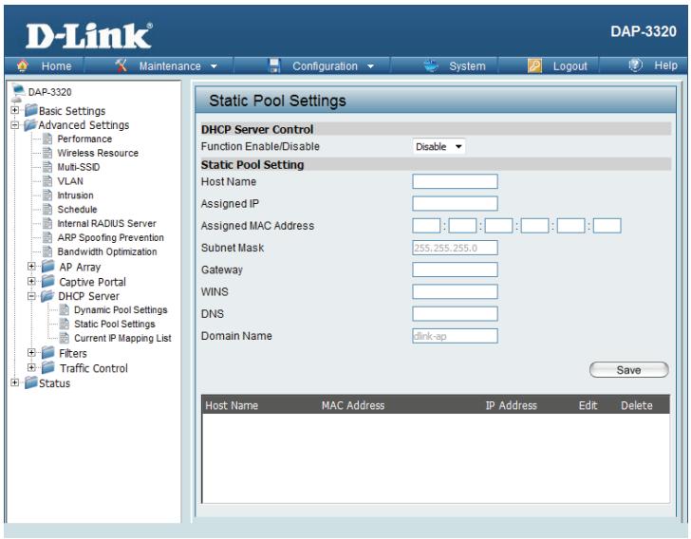
Task: Expand the AP Array tree node
Action: click(31, 267)
